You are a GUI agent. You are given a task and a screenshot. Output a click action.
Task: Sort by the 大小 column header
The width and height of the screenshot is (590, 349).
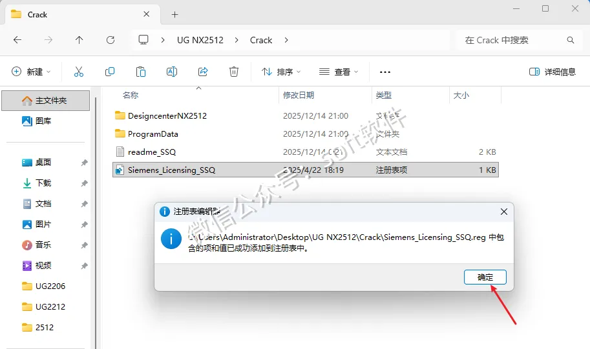[x=461, y=95]
